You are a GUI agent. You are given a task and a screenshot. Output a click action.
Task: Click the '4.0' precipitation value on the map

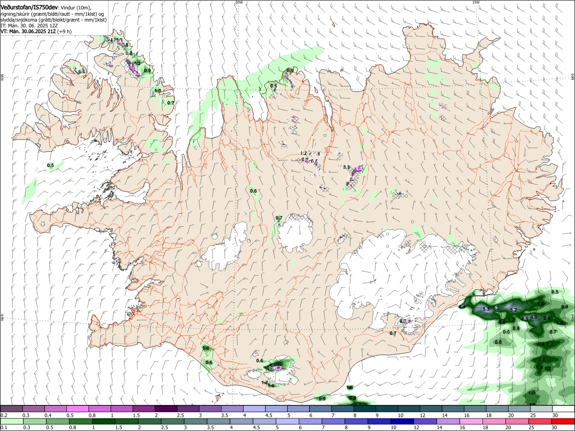(534, 317)
